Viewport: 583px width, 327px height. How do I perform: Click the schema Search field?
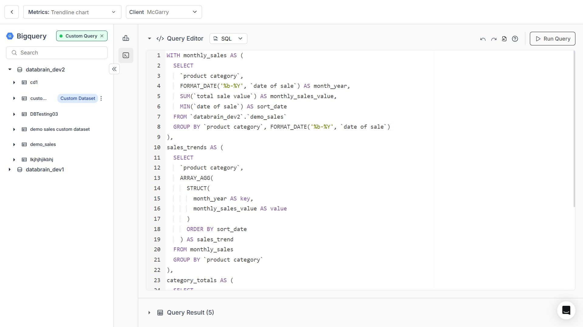click(x=57, y=53)
